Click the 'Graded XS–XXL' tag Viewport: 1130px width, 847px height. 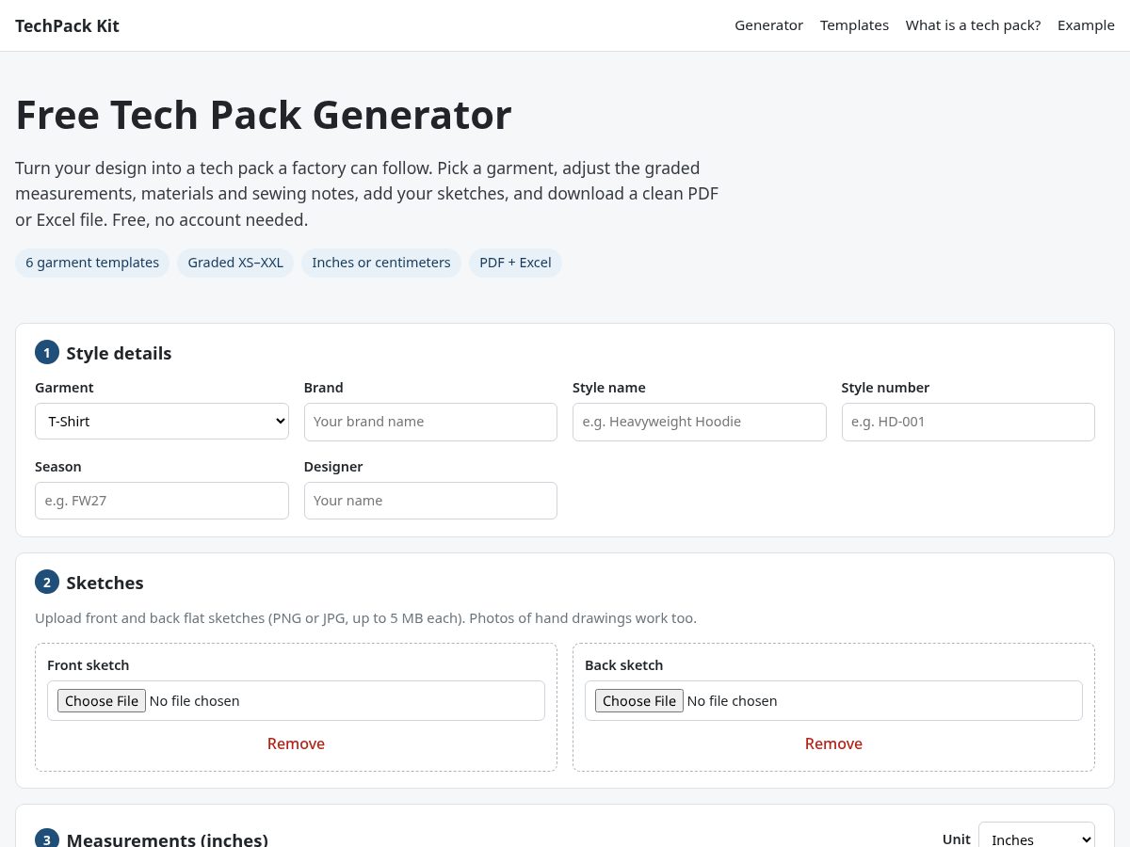[x=235, y=263]
